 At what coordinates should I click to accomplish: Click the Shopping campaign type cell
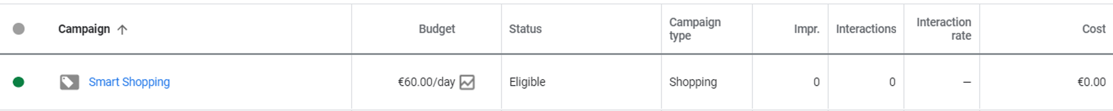click(x=693, y=82)
